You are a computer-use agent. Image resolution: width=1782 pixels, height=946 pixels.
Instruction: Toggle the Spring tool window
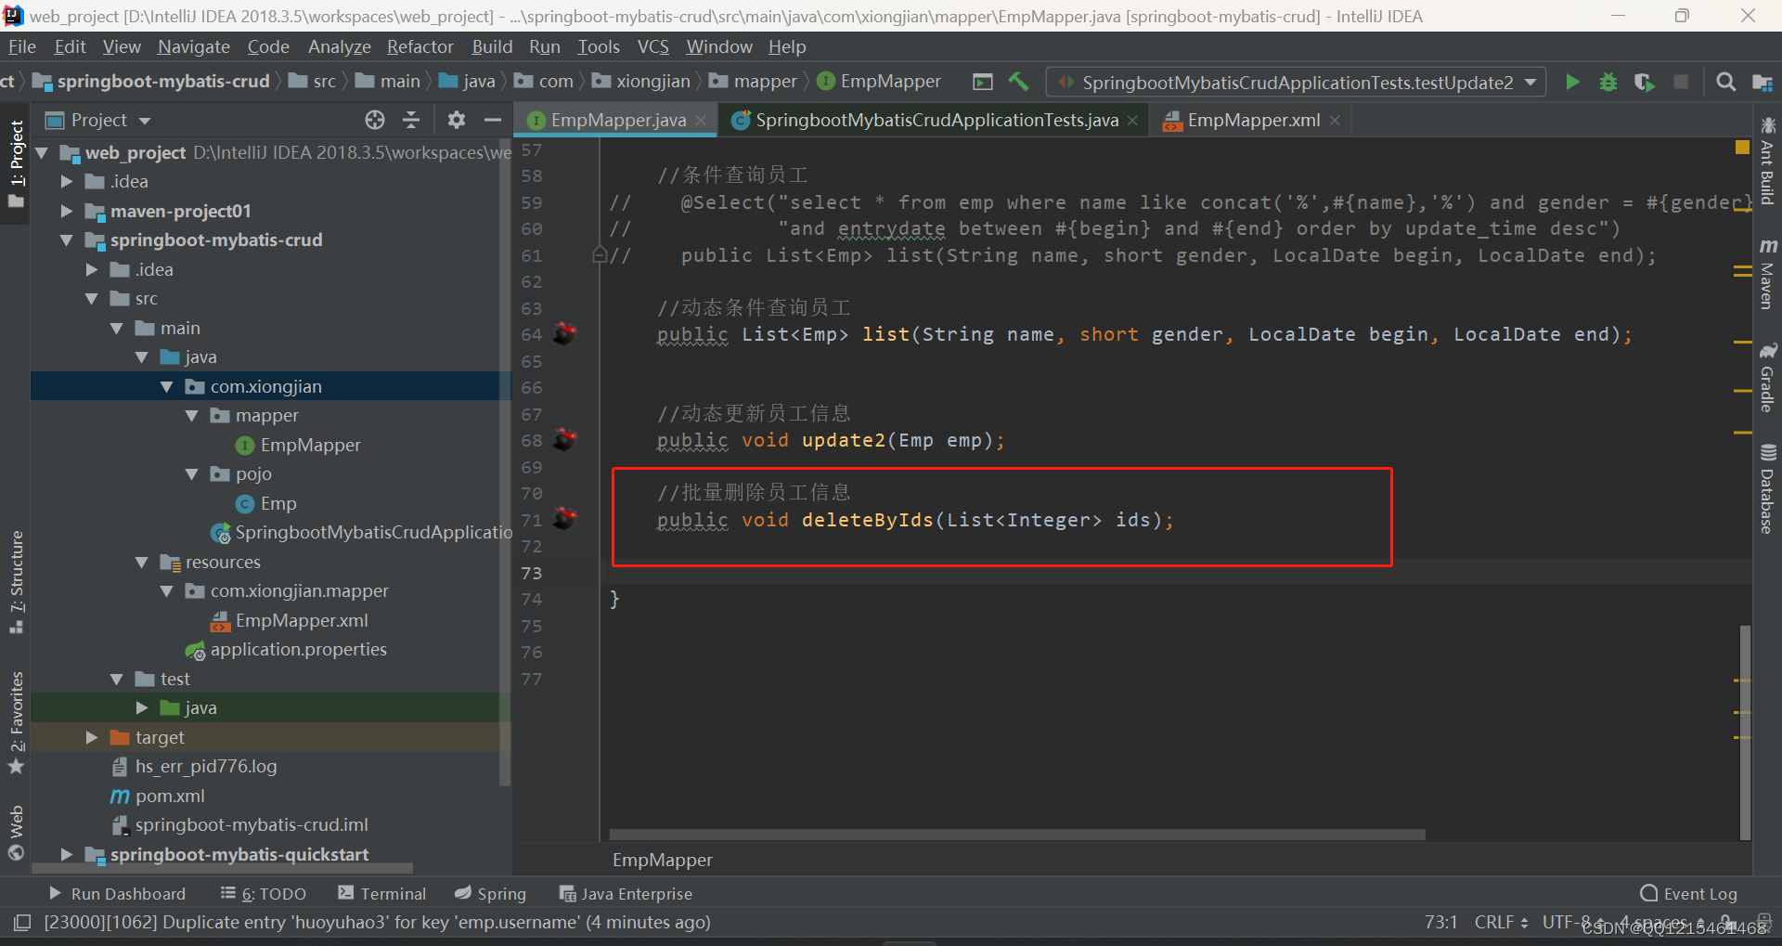pos(490,893)
